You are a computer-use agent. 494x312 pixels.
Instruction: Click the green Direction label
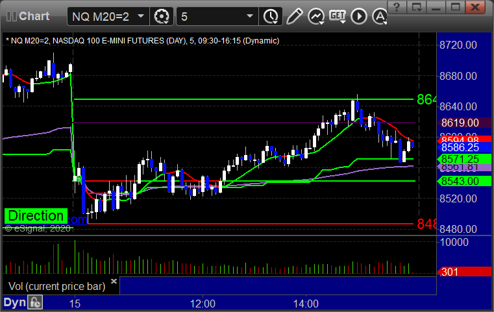coord(36,216)
